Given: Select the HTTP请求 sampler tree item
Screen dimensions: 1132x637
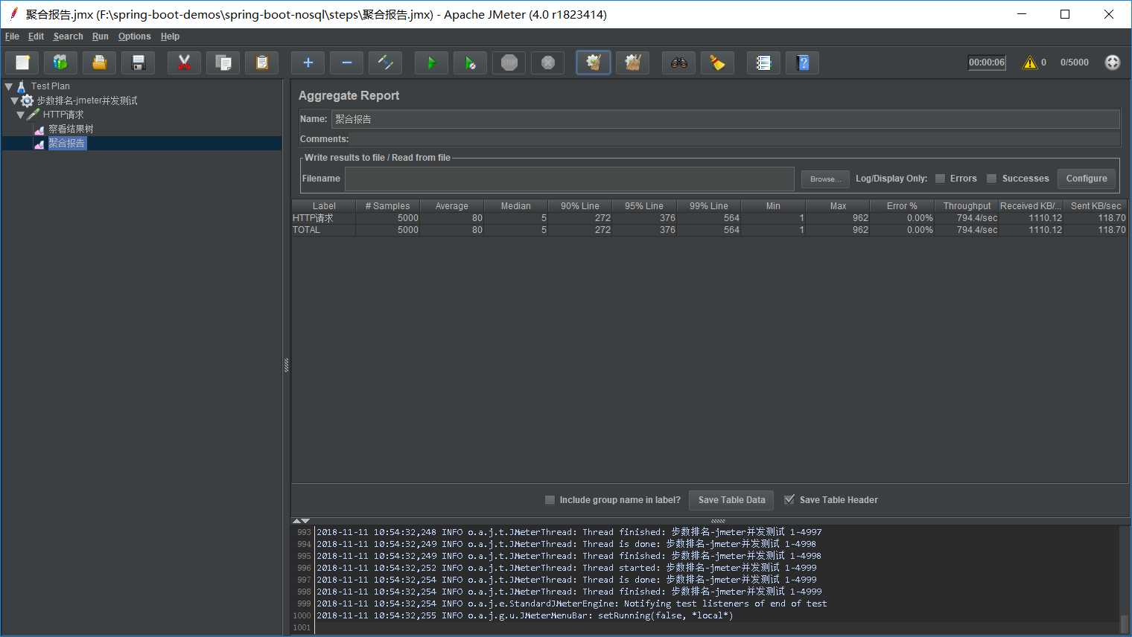Looking at the screenshot, I should tap(63, 115).
